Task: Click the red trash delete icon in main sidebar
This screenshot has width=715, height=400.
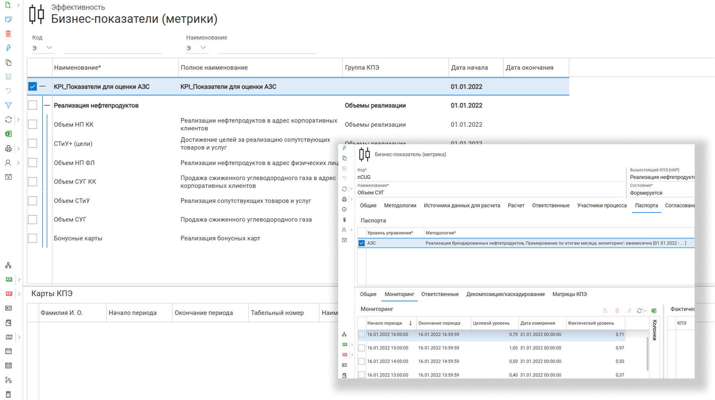Action: pyautogui.click(x=8, y=34)
